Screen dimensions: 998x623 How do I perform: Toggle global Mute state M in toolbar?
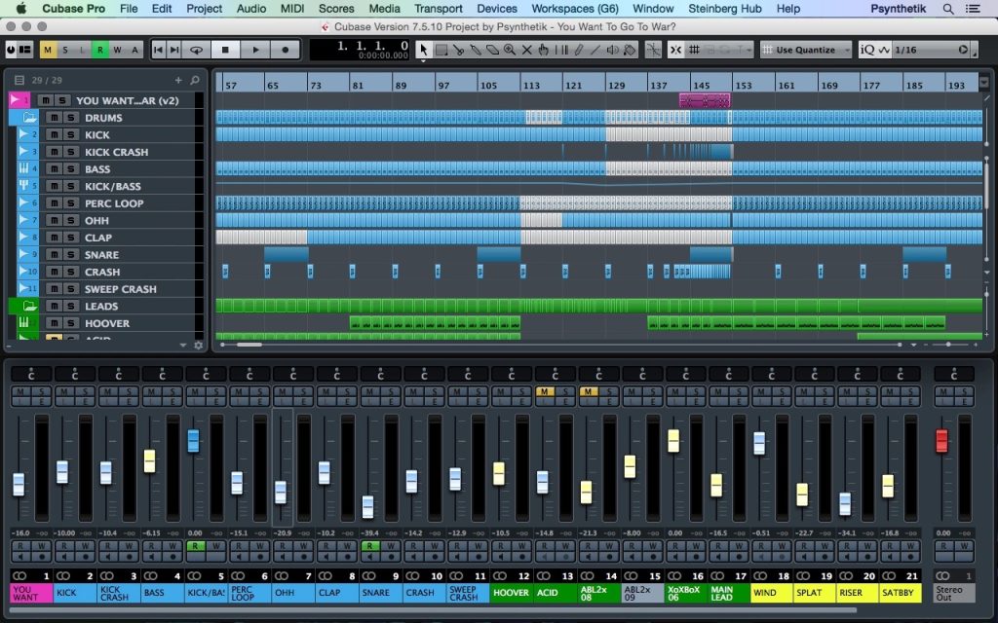click(x=48, y=50)
